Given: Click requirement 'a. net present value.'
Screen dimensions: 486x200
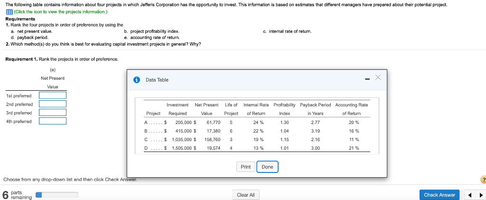Looking at the screenshot, I should coord(32,31).
